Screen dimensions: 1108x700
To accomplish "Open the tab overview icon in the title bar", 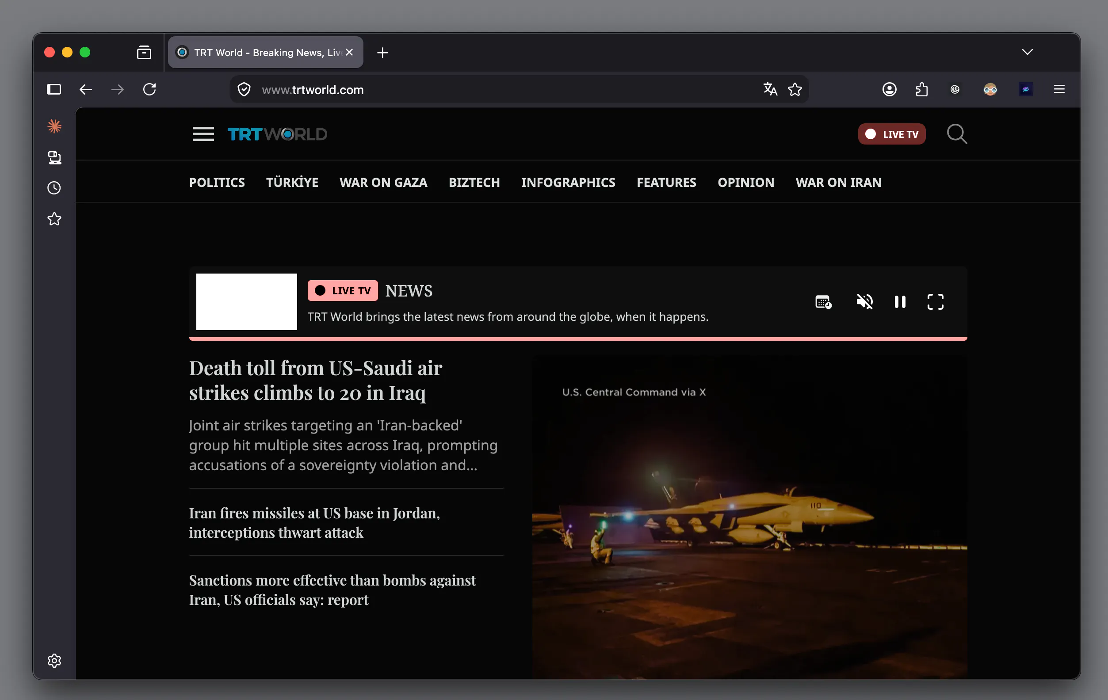I will pos(144,53).
